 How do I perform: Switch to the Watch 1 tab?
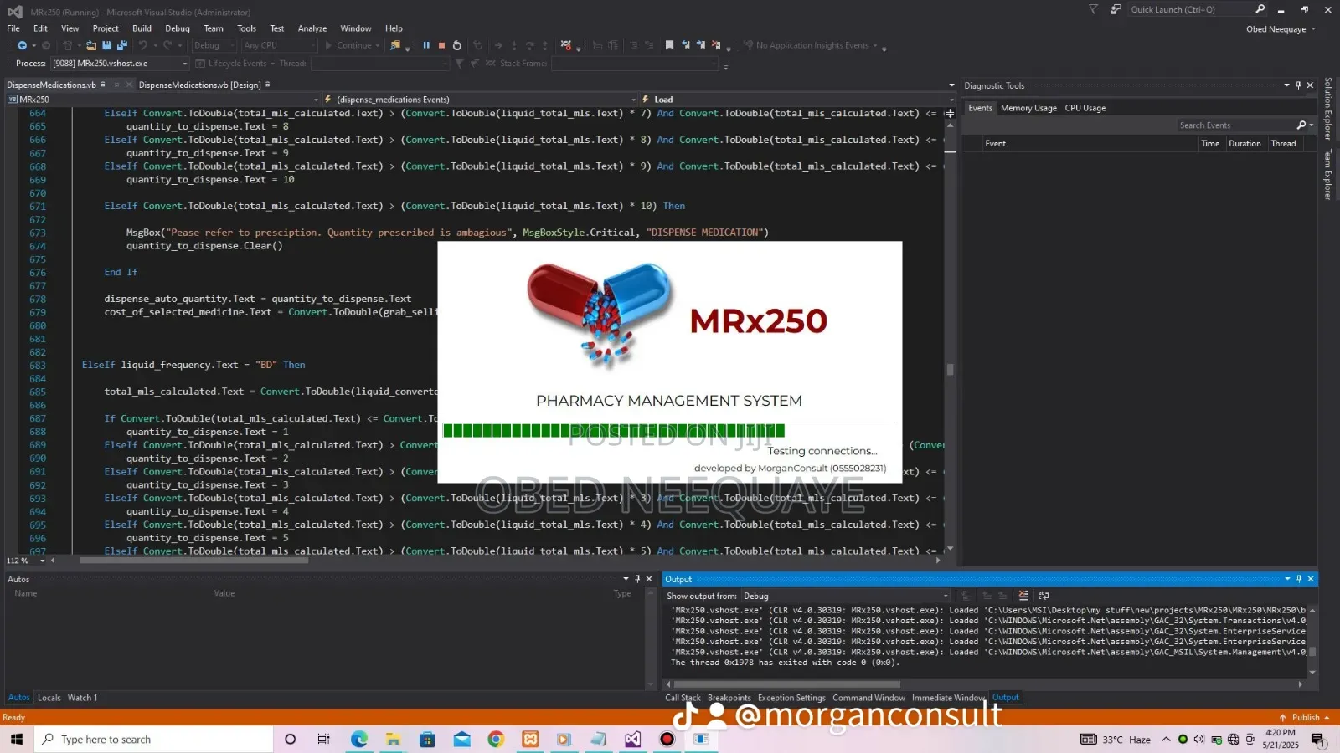(82, 698)
